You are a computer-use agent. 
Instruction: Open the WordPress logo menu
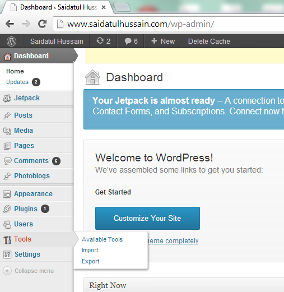coord(11,41)
